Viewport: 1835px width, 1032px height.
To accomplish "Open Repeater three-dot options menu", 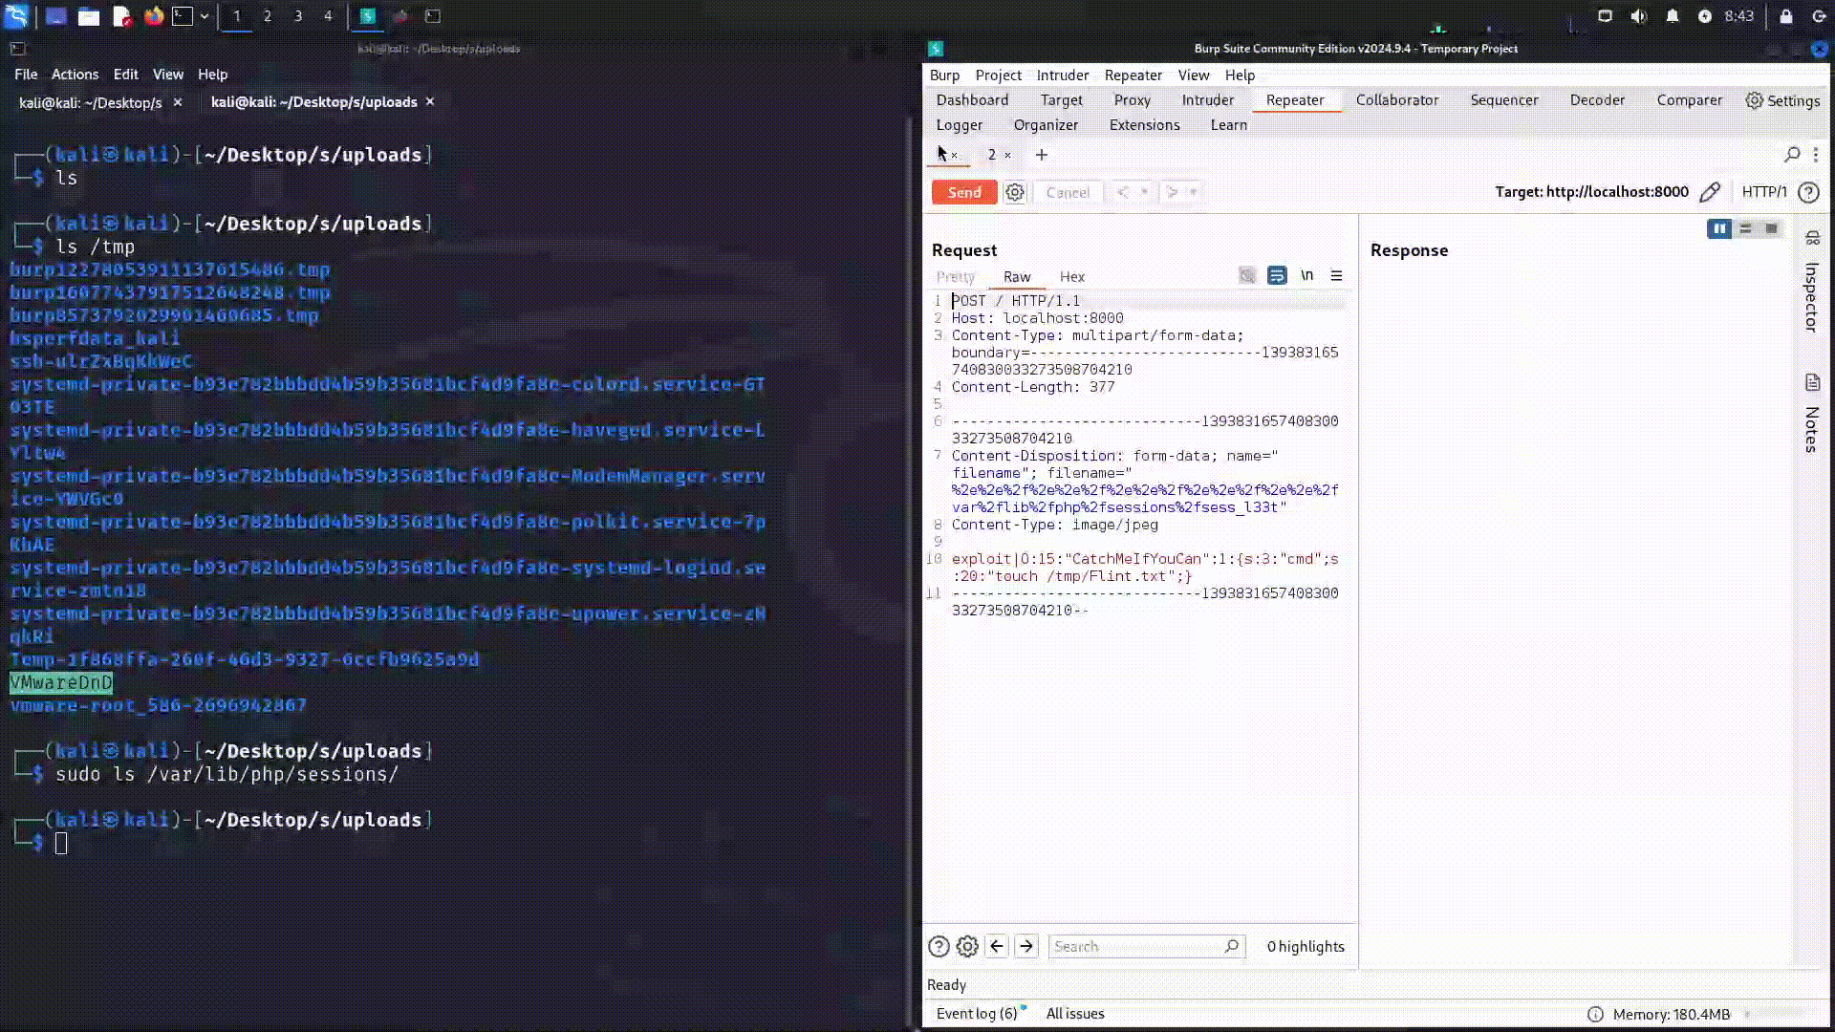I will click(1816, 155).
